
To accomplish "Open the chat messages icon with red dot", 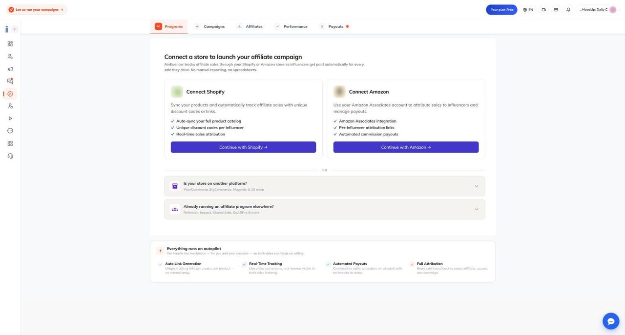I will [10, 81].
